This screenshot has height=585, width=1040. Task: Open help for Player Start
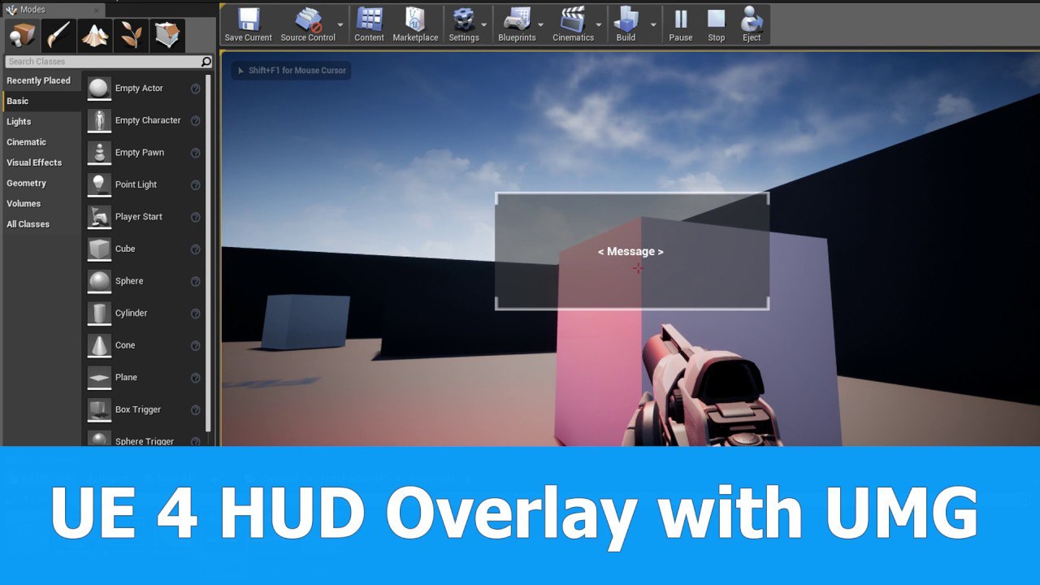195,217
